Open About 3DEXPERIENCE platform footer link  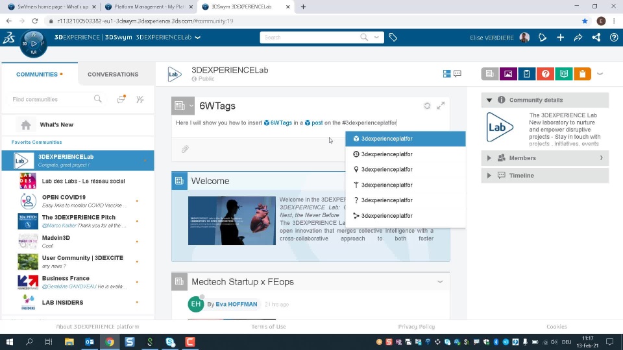point(97,327)
